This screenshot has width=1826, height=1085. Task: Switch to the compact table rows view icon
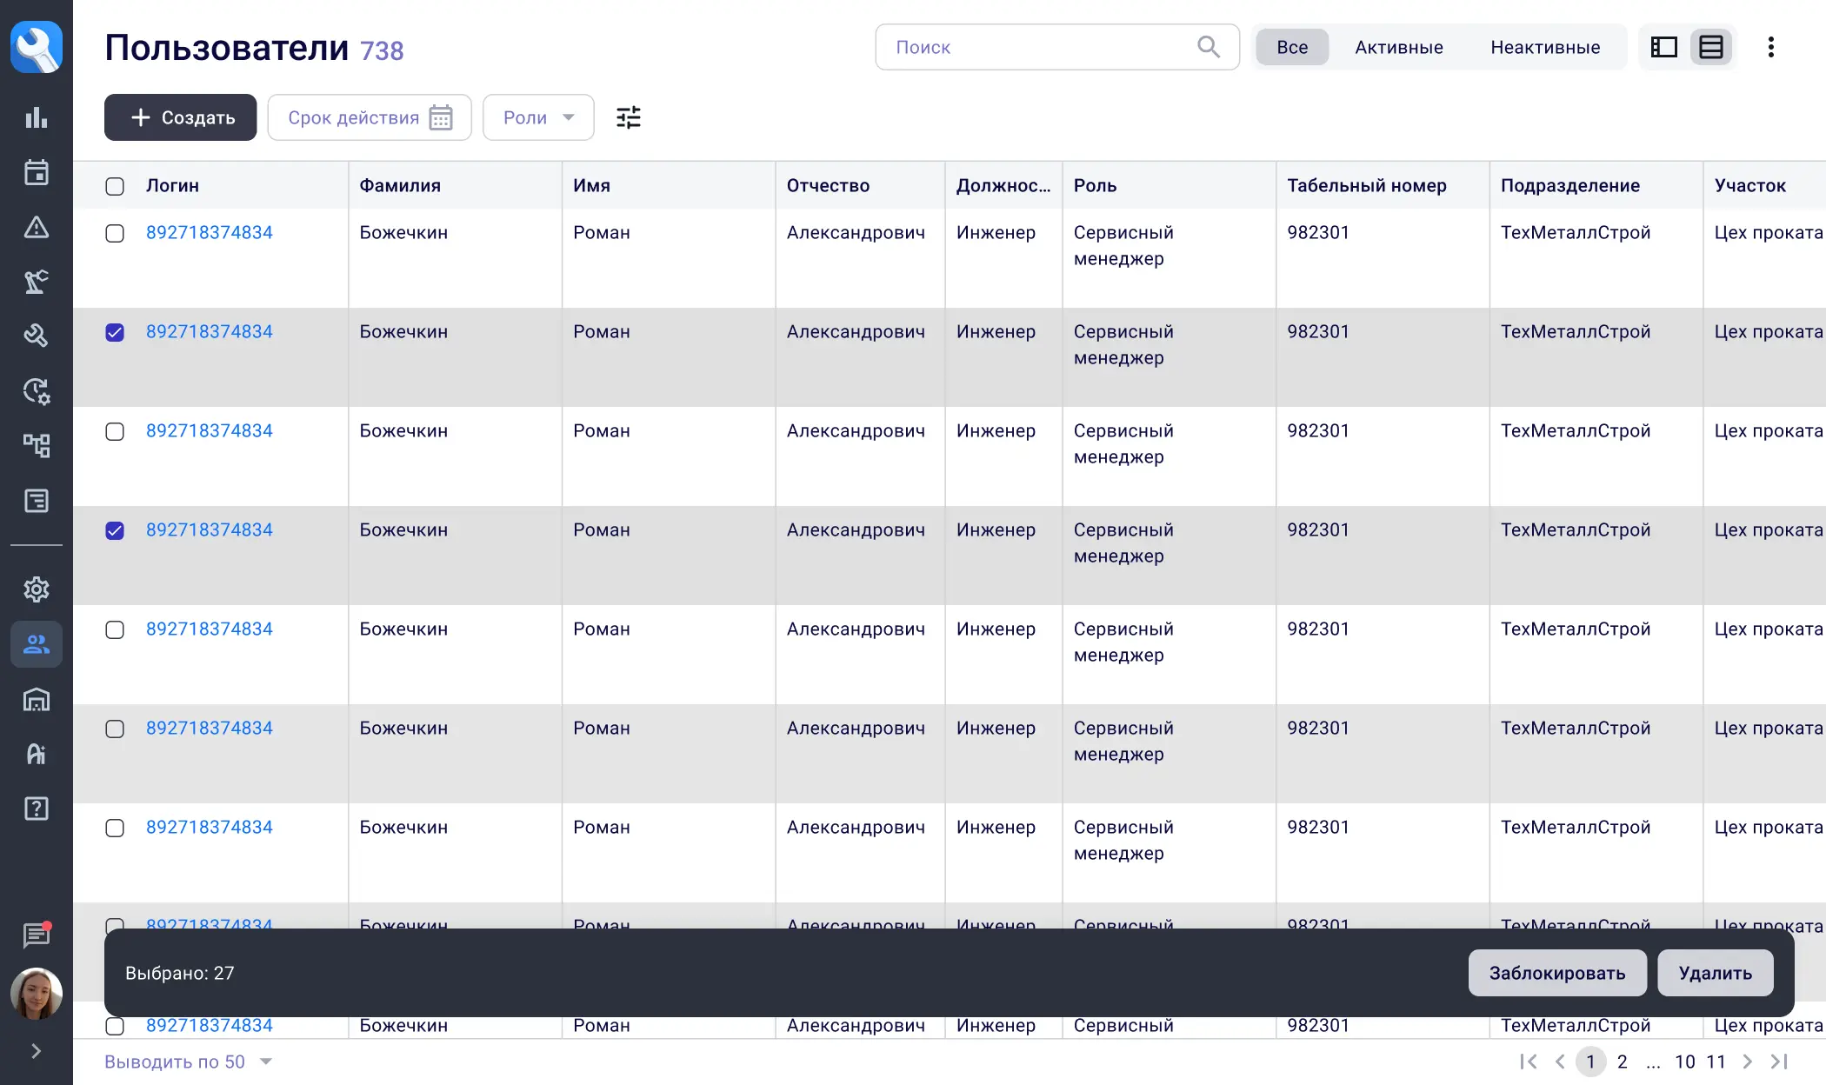pos(1710,47)
